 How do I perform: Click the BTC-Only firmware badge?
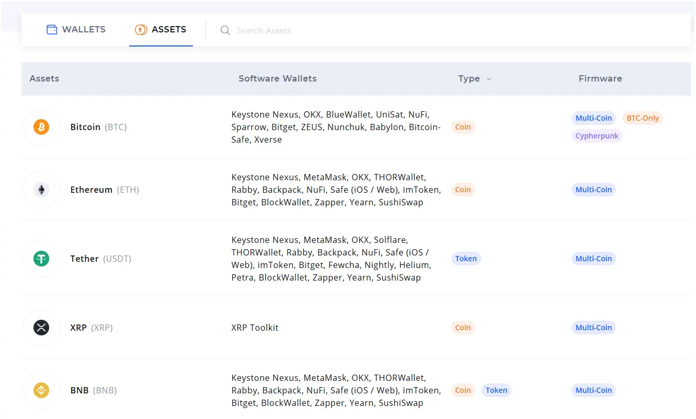point(643,118)
